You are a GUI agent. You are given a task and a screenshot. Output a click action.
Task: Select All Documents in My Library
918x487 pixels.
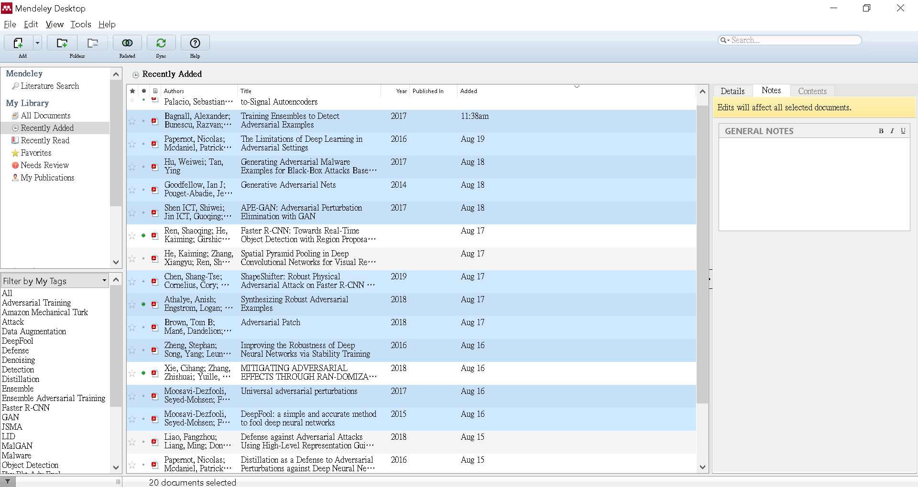tap(45, 116)
